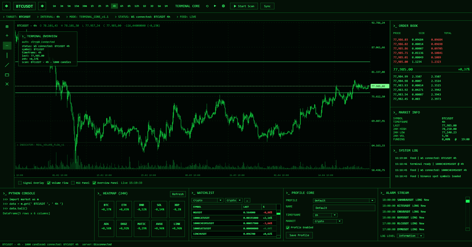Toggle the Signal Overlay checkbox
This screenshot has height=247, width=472.
coord(20,182)
